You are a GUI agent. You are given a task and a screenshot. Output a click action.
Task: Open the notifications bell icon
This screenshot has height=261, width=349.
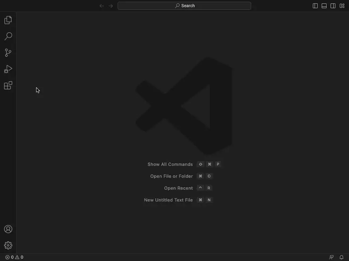(x=342, y=257)
